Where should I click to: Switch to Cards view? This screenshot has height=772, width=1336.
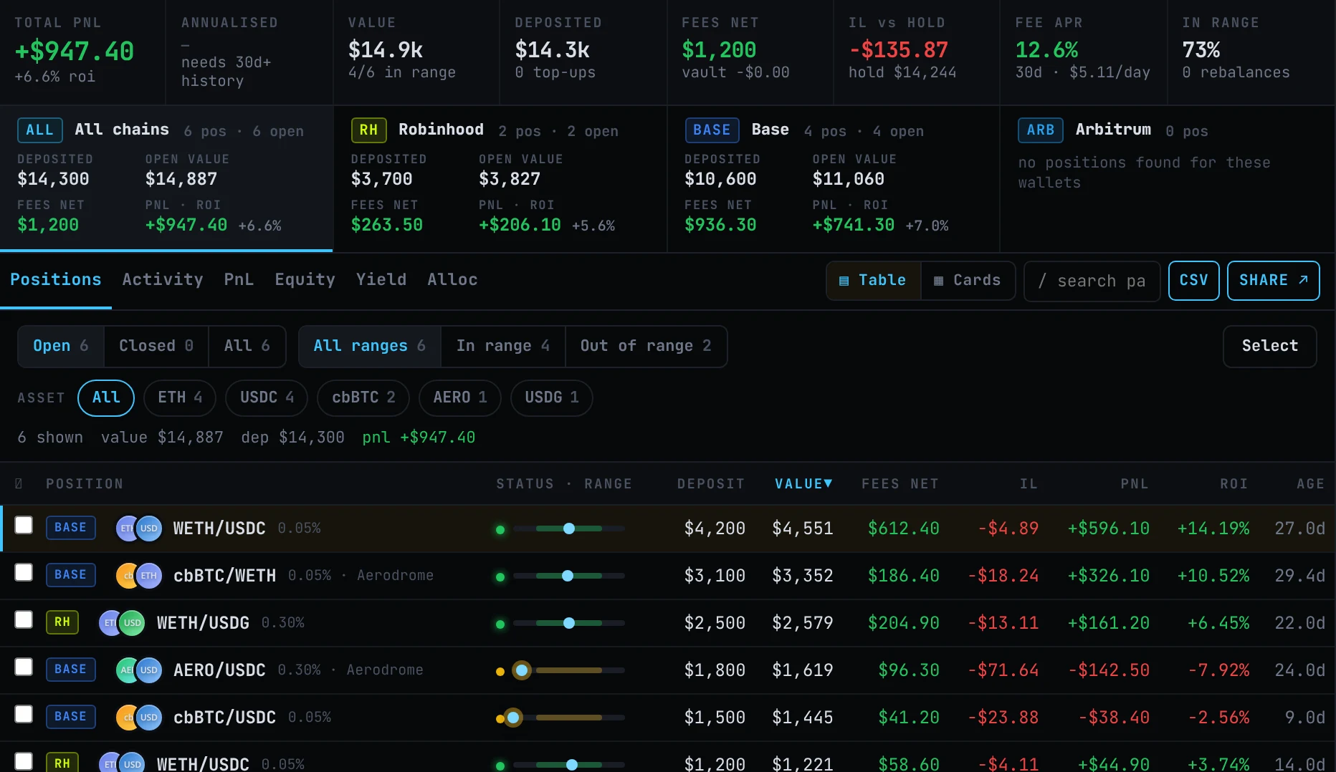968,281
